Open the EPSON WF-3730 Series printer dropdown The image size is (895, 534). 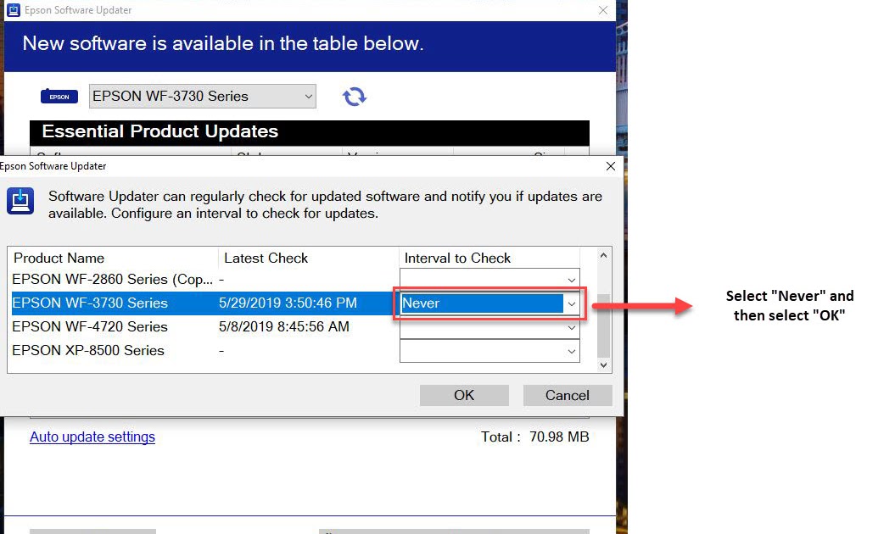click(x=203, y=97)
